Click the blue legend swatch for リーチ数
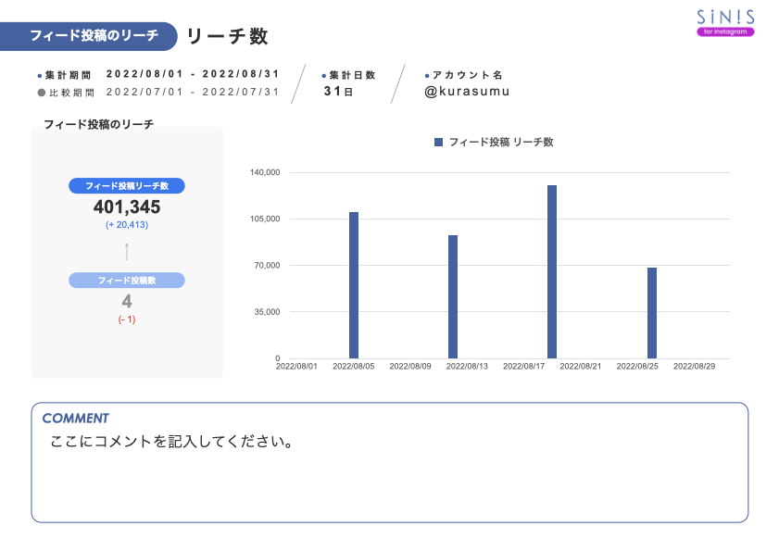The width and height of the screenshot is (779, 551). coord(436,141)
